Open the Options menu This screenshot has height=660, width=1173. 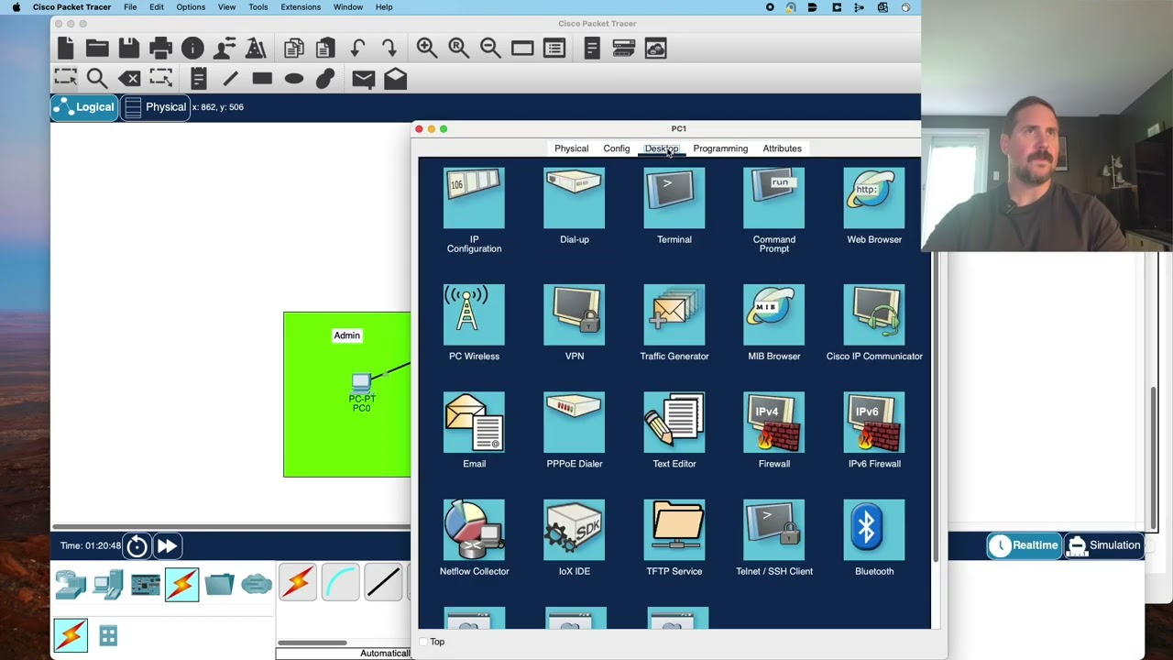191,7
